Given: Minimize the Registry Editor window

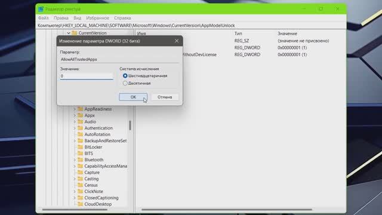Looking at the screenshot, I should click(x=304, y=9).
